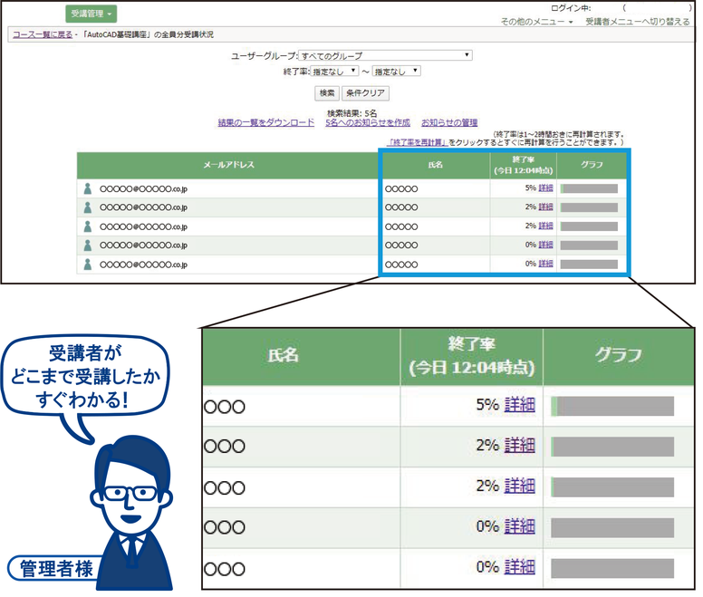The width and height of the screenshot is (703, 597).
Task: Click the ログイン中: label
Action: tap(571, 8)
